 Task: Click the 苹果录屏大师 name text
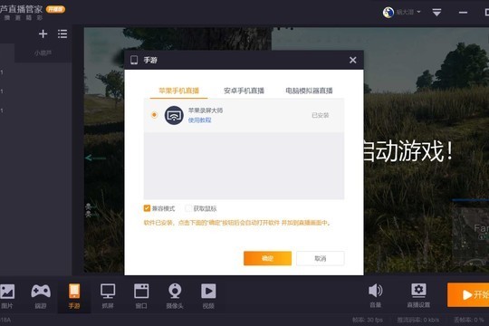click(206, 110)
